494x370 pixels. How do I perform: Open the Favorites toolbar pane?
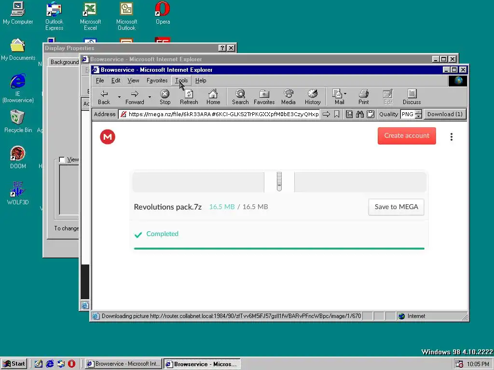point(264,97)
